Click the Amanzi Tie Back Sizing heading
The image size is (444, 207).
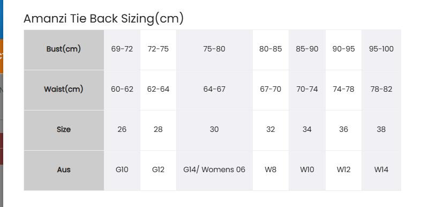point(104,19)
